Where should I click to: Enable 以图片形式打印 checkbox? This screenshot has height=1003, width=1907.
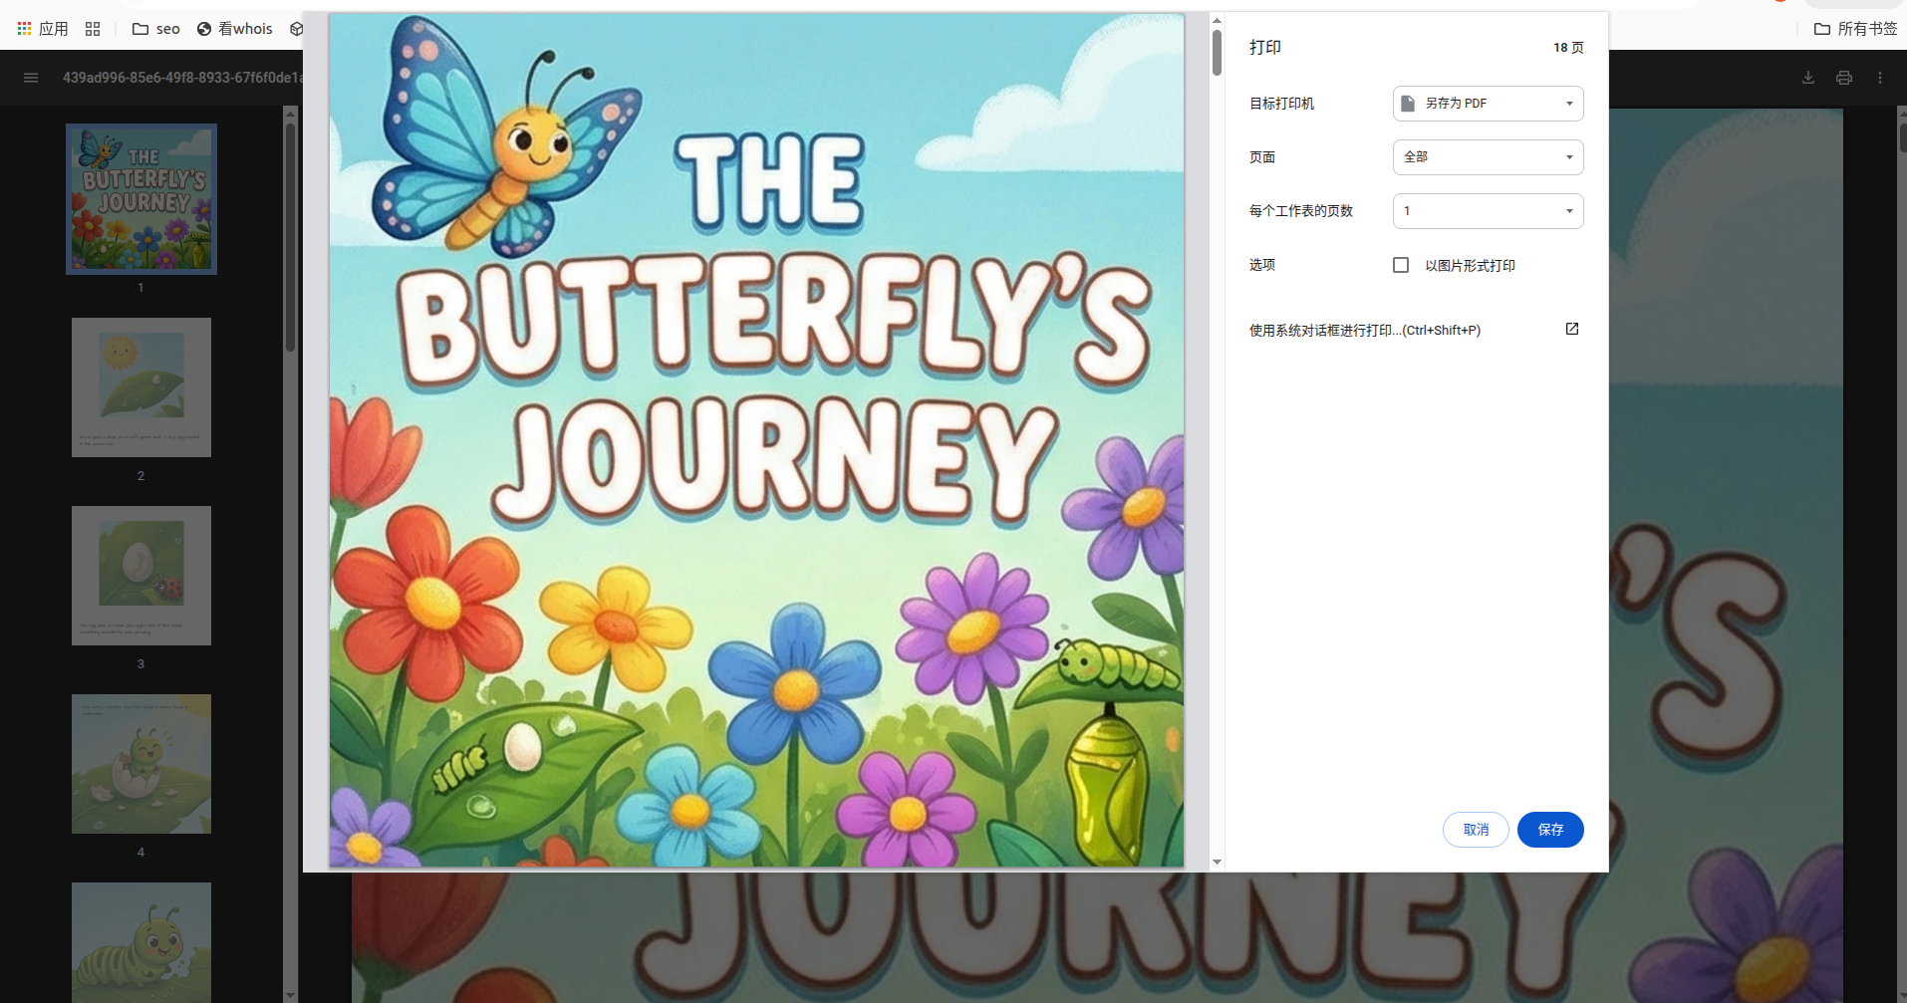tap(1401, 265)
